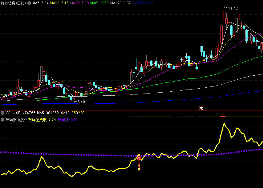Click the MA60: 8.70 green label

(x=99, y=3)
